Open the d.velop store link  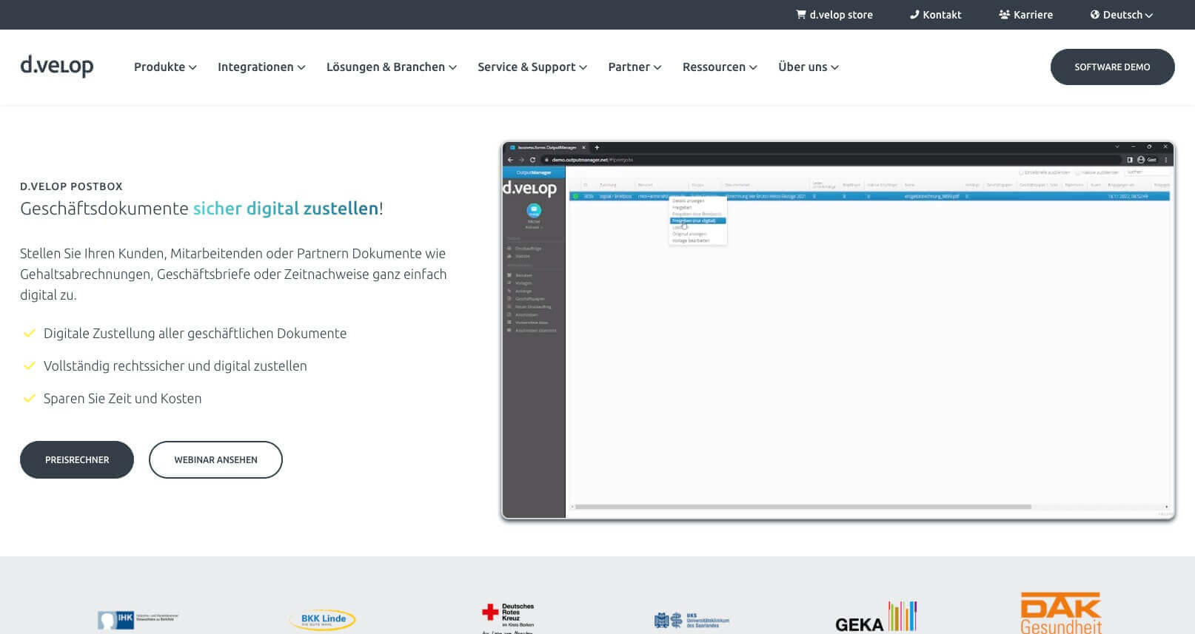(x=834, y=15)
